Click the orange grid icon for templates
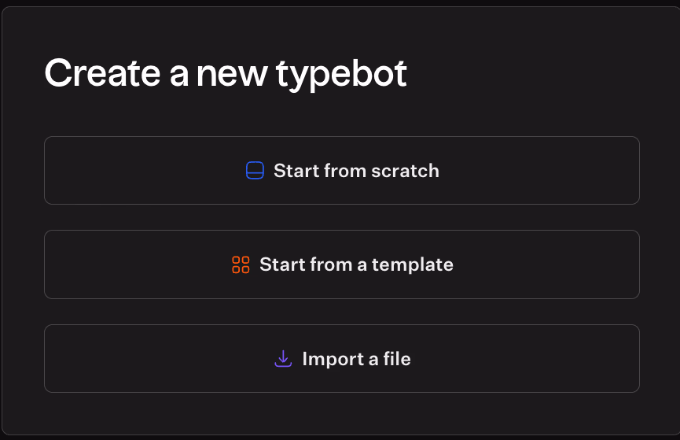 (x=241, y=264)
